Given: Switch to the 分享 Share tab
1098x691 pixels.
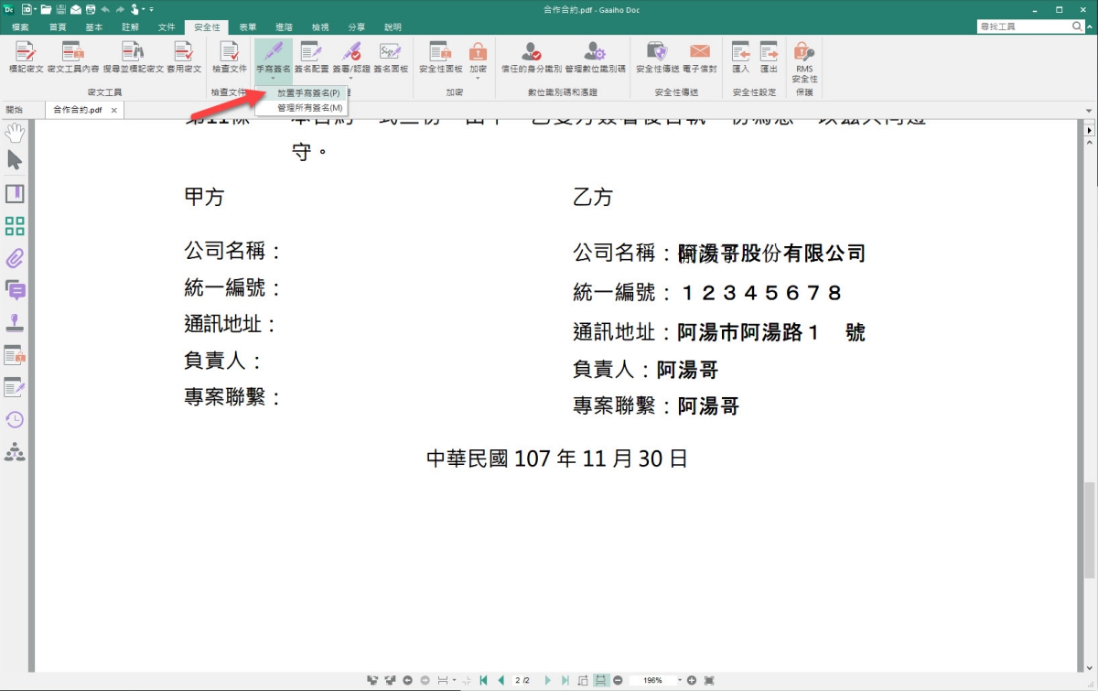Looking at the screenshot, I should click(357, 27).
